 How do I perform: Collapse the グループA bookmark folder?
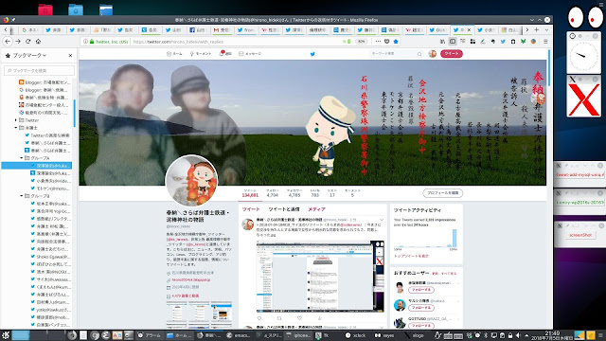point(22,158)
